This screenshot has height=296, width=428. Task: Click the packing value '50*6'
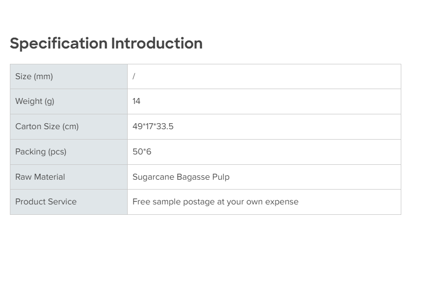pyautogui.click(x=142, y=152)
